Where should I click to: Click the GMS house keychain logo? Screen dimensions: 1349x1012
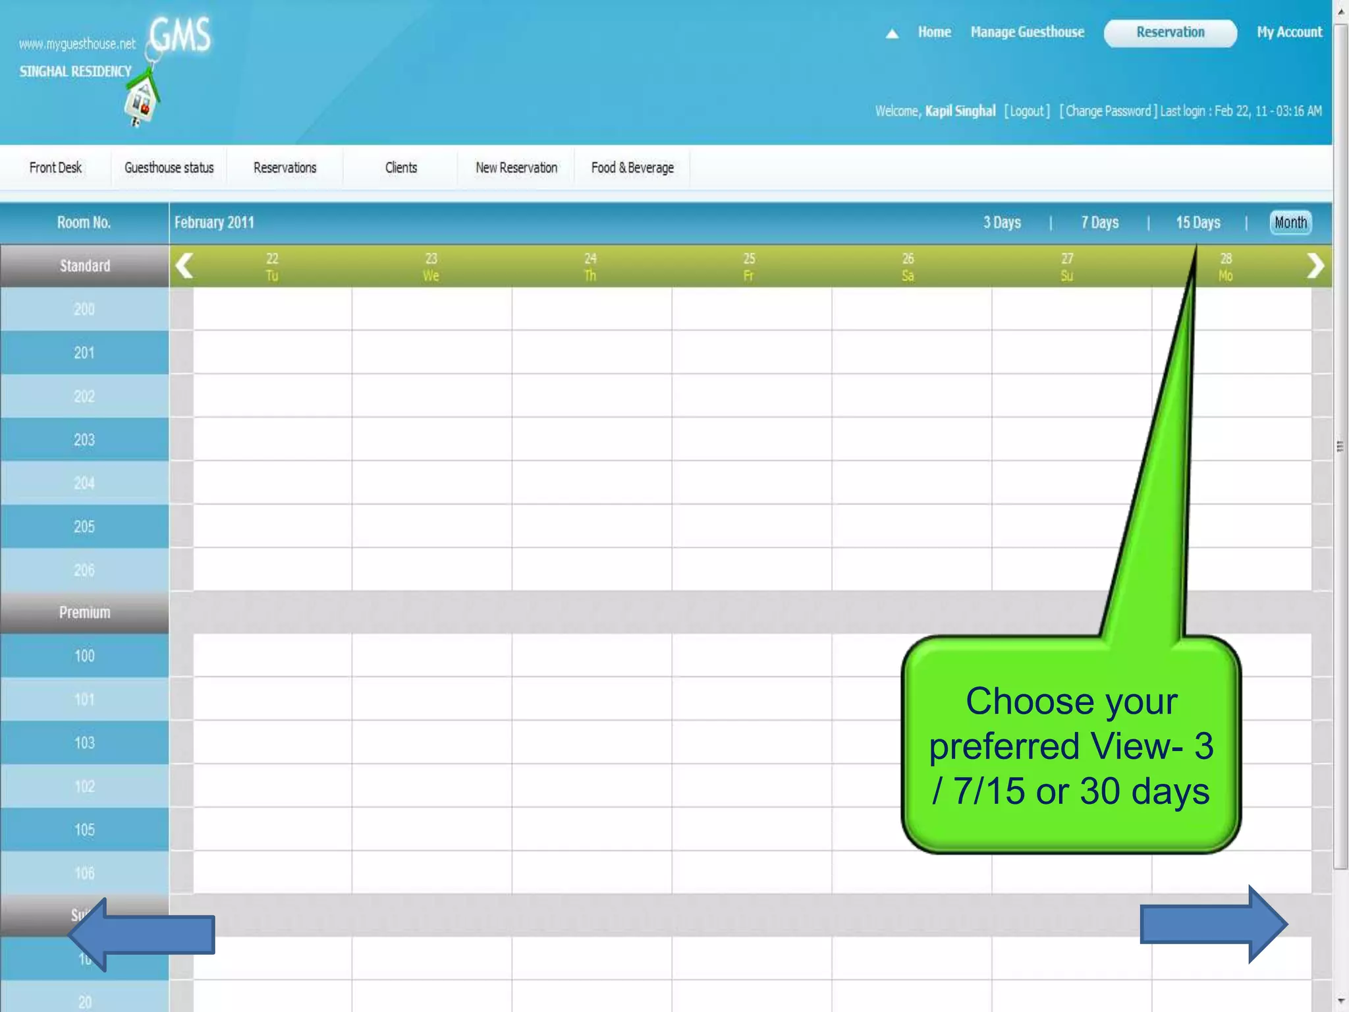142,99
